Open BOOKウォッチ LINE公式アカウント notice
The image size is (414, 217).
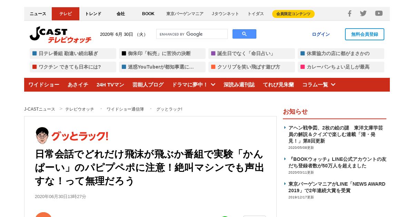click(337, 163)
